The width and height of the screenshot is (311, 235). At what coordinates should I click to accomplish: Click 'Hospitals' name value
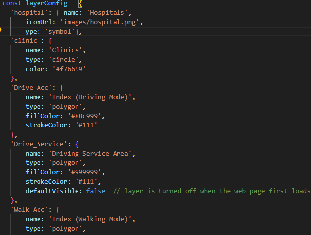pos(107,13)
